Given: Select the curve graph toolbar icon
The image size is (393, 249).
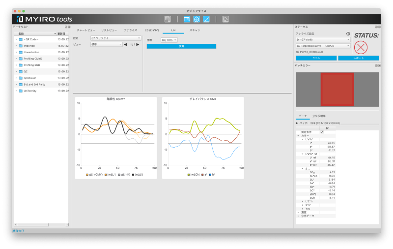Looking at the screenshot, I should (206, 19).
